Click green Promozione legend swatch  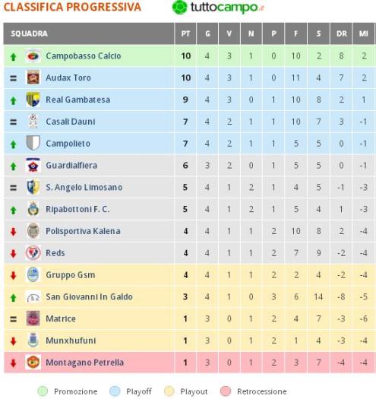43,391
